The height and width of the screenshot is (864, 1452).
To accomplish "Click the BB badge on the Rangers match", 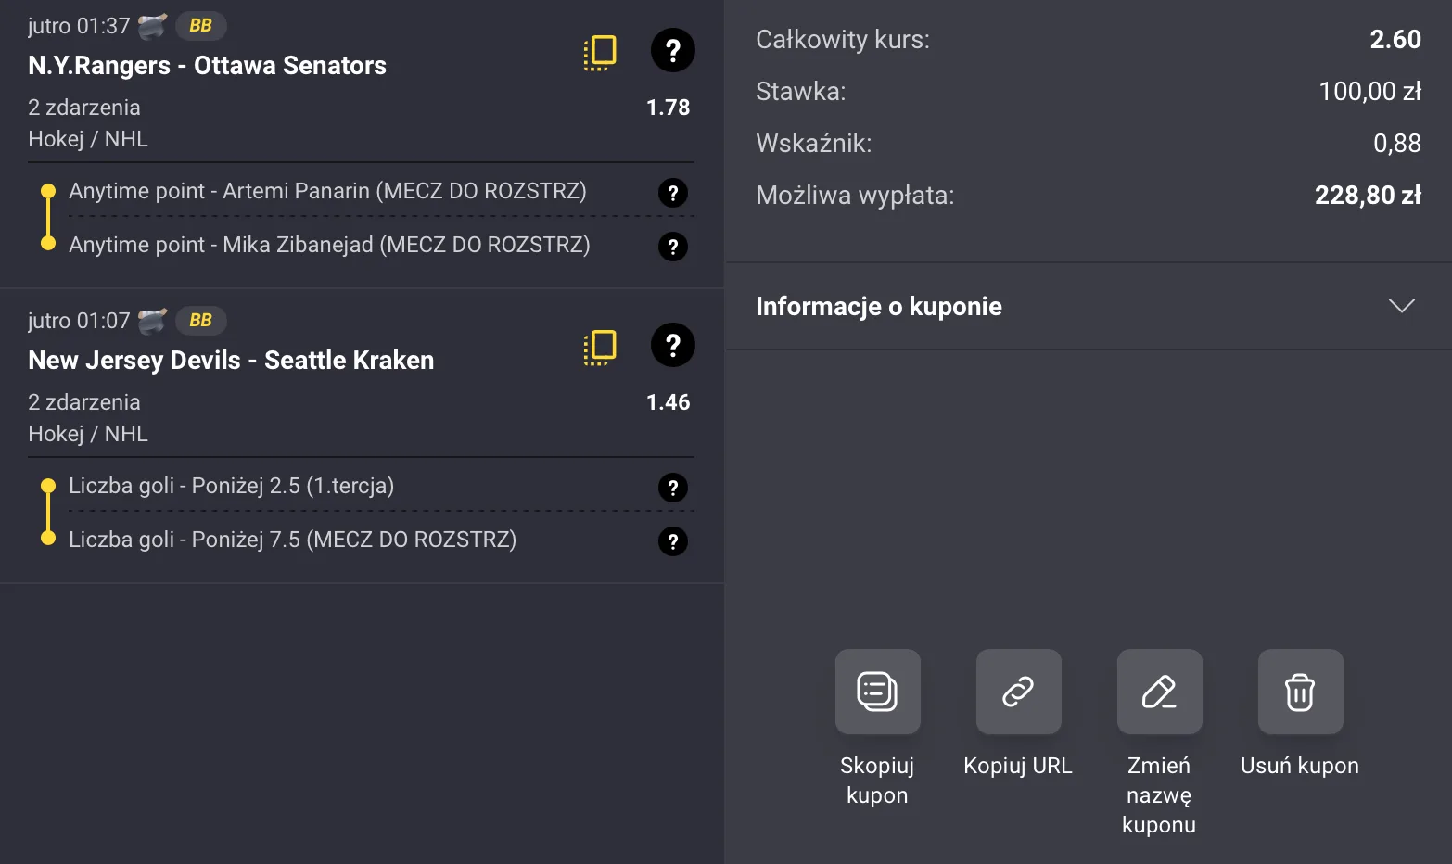I will pos(200,25).
